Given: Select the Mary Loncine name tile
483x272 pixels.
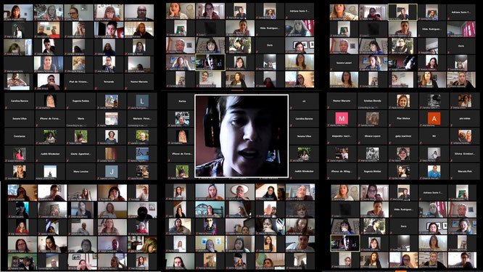Looking at the screenshot, I should [80, 171].
